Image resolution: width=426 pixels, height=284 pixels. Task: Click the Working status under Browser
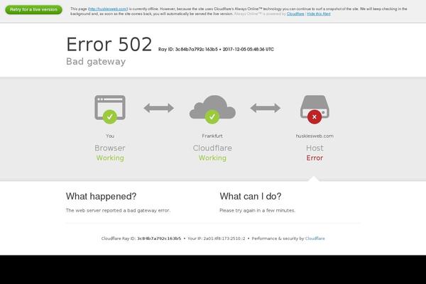tap(110, 158)
